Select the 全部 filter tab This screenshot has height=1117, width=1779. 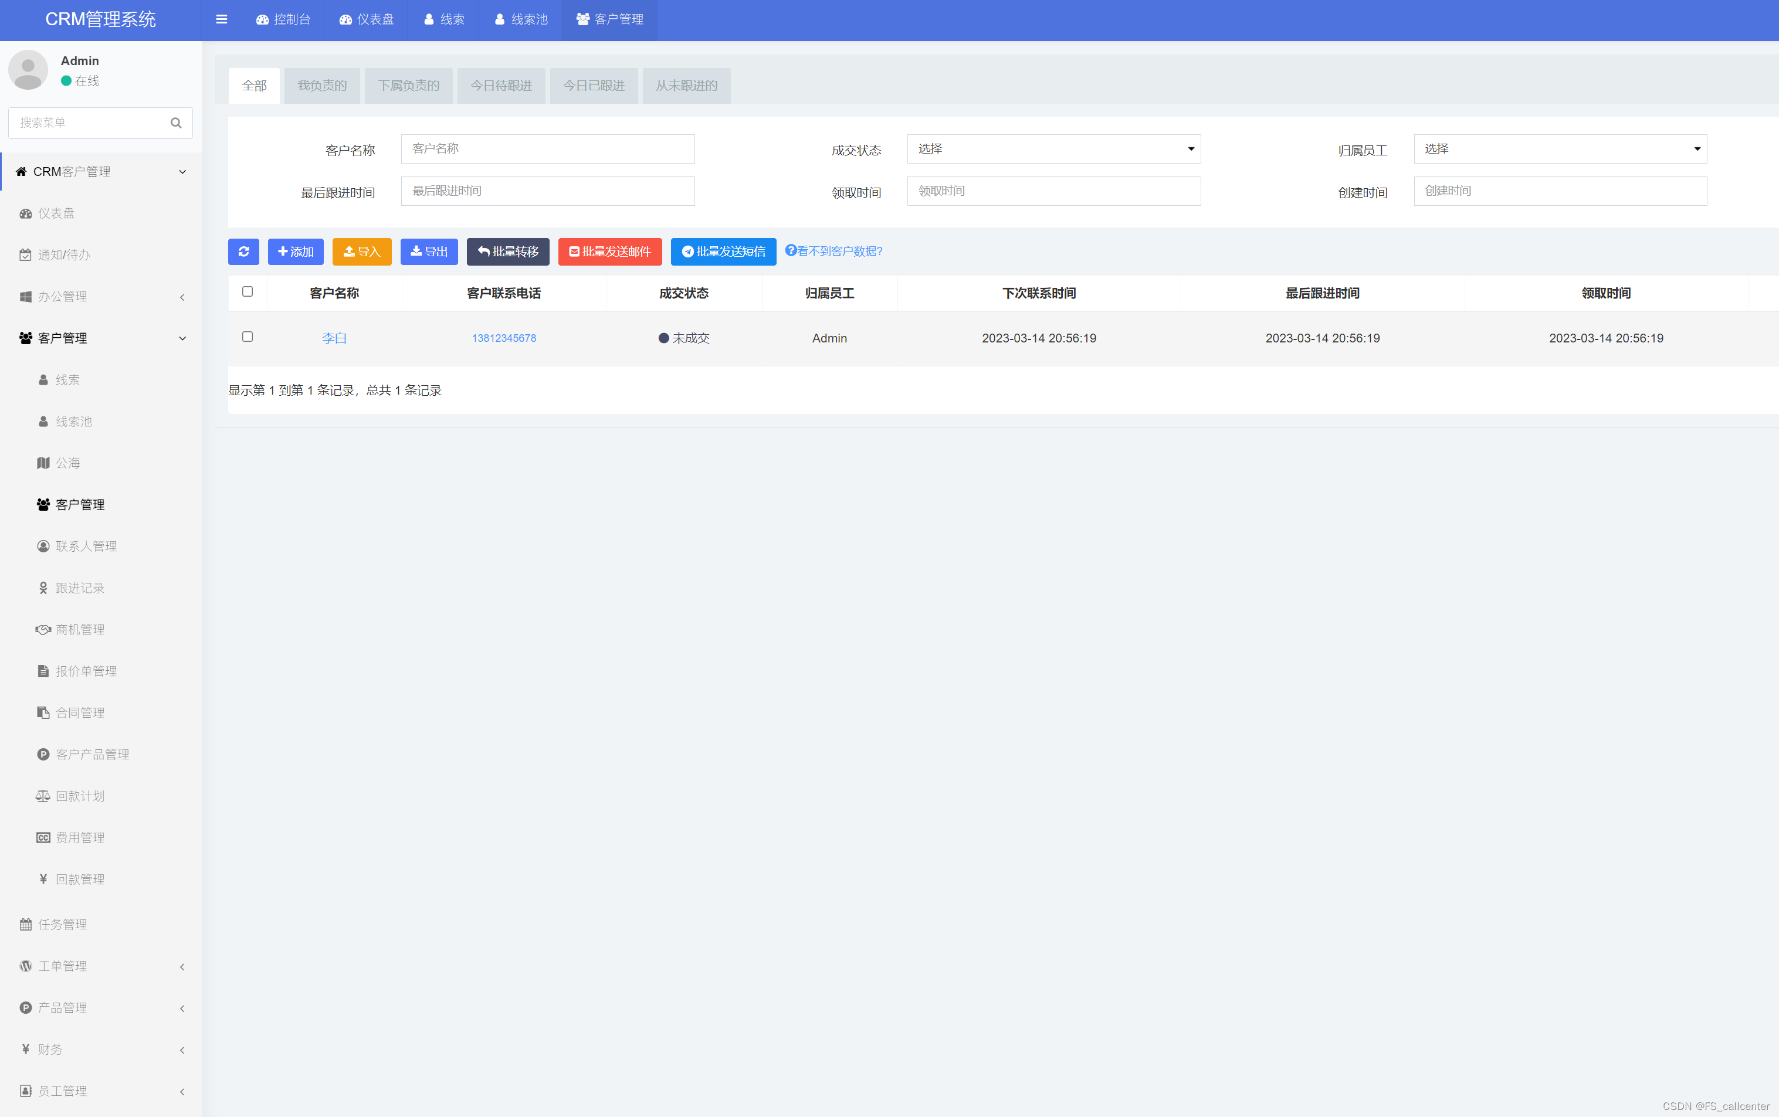point(254,86)
